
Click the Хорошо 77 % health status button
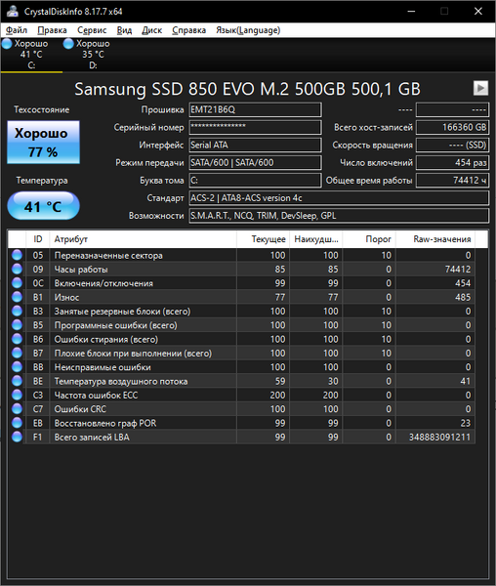click(x=43, y=143)
